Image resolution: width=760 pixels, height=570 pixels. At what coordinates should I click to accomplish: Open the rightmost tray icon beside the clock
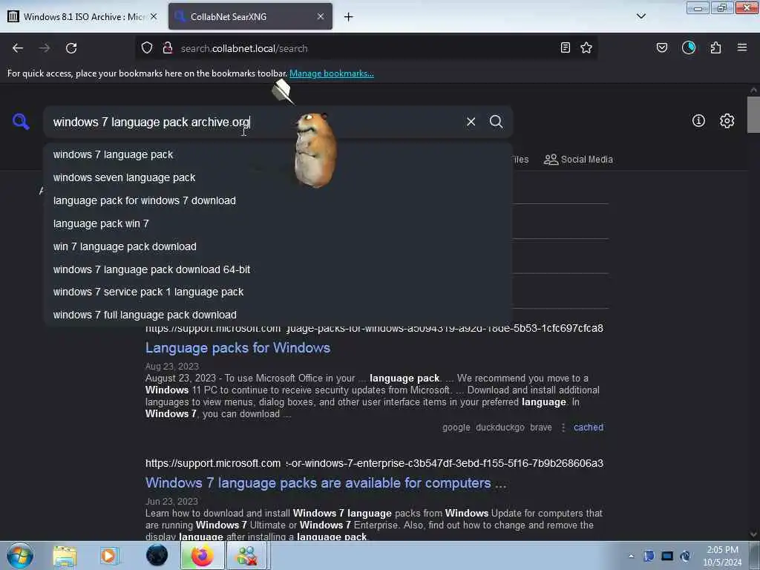[x=685, y=556]
